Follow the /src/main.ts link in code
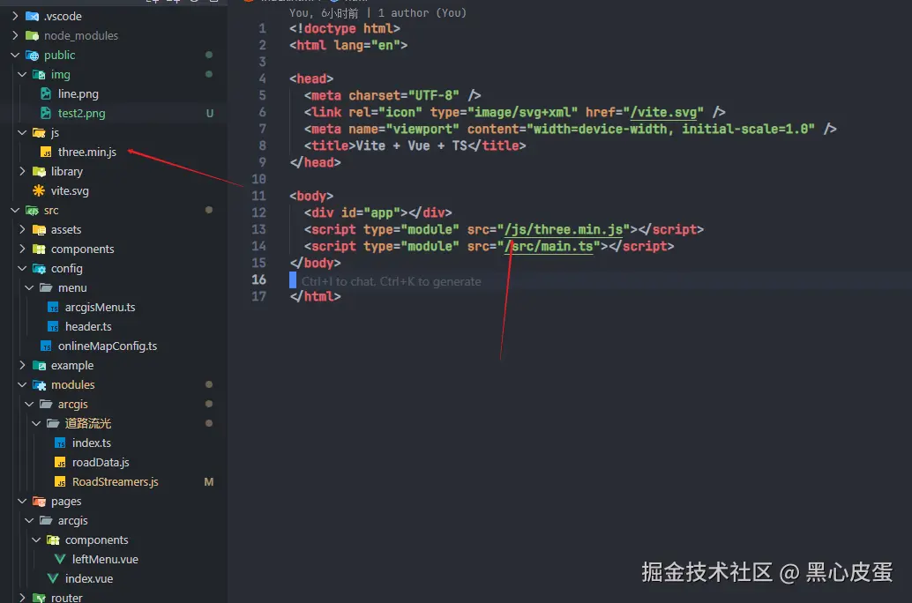This screenshot has width=912, height=603. tap(549, 247)
